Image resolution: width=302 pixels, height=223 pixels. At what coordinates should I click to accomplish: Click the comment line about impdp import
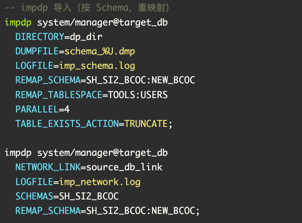(x=87, y=8)
